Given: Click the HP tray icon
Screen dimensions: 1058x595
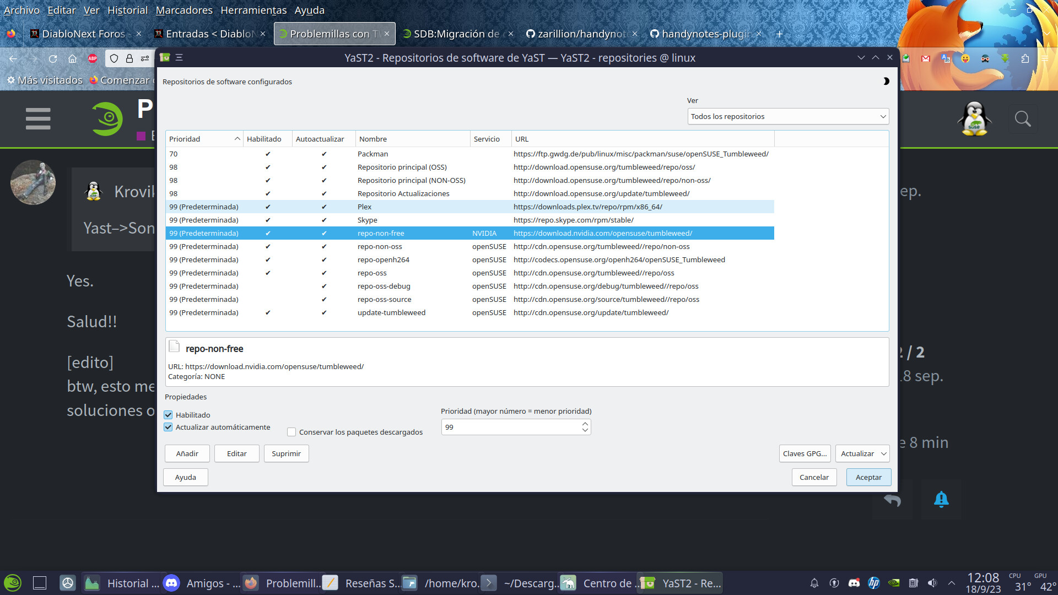Looking at the screenshot, I should click(873, 583).
